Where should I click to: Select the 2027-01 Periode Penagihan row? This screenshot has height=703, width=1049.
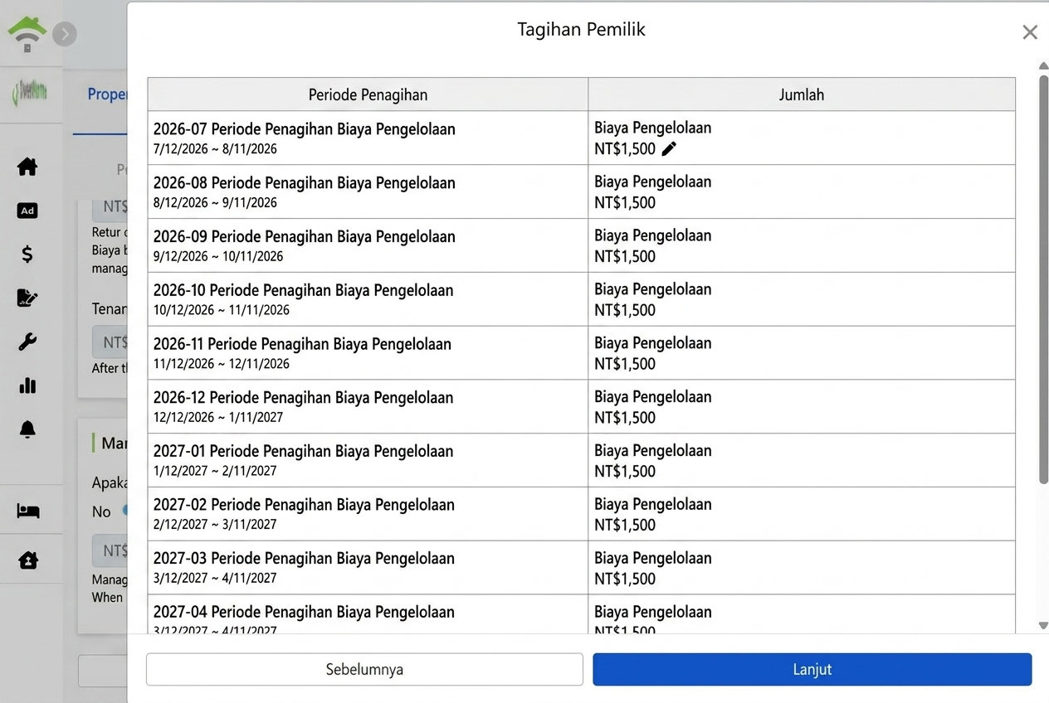coord(581,460)
